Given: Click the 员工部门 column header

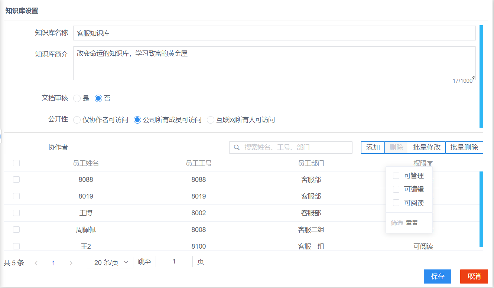Looking at the screenshot, I should pos(311,163).
